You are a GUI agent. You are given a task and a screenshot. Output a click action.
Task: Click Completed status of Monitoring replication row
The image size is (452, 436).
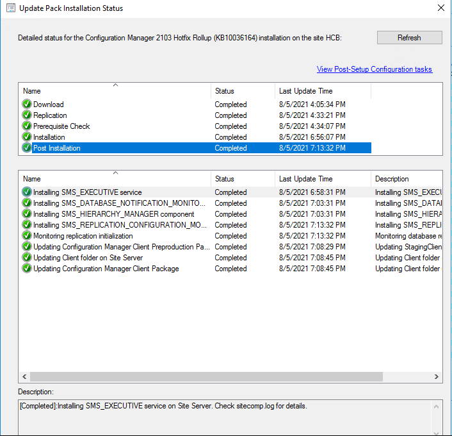[x=230, y=236]
